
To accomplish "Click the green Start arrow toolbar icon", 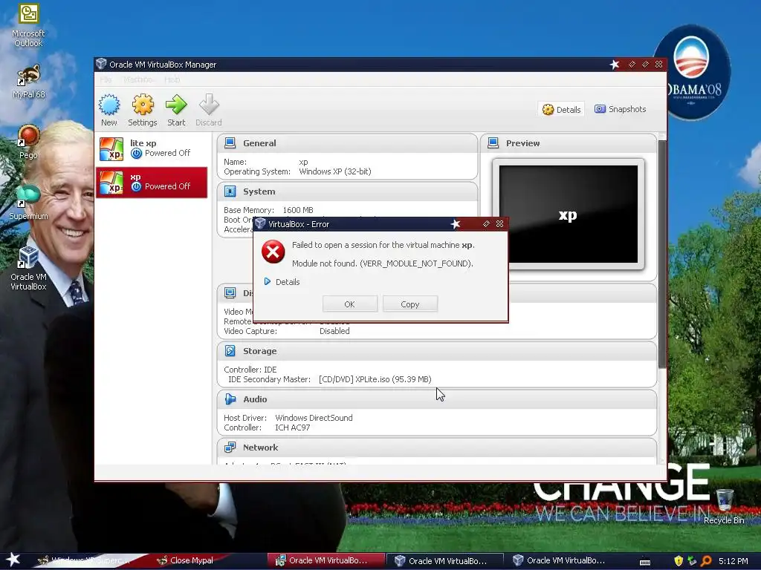I will pos(176,110).
